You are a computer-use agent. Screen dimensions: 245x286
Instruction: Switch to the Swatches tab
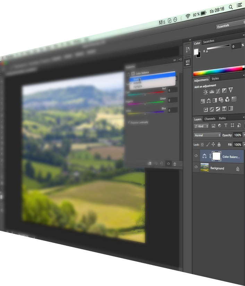pos(209,41)
